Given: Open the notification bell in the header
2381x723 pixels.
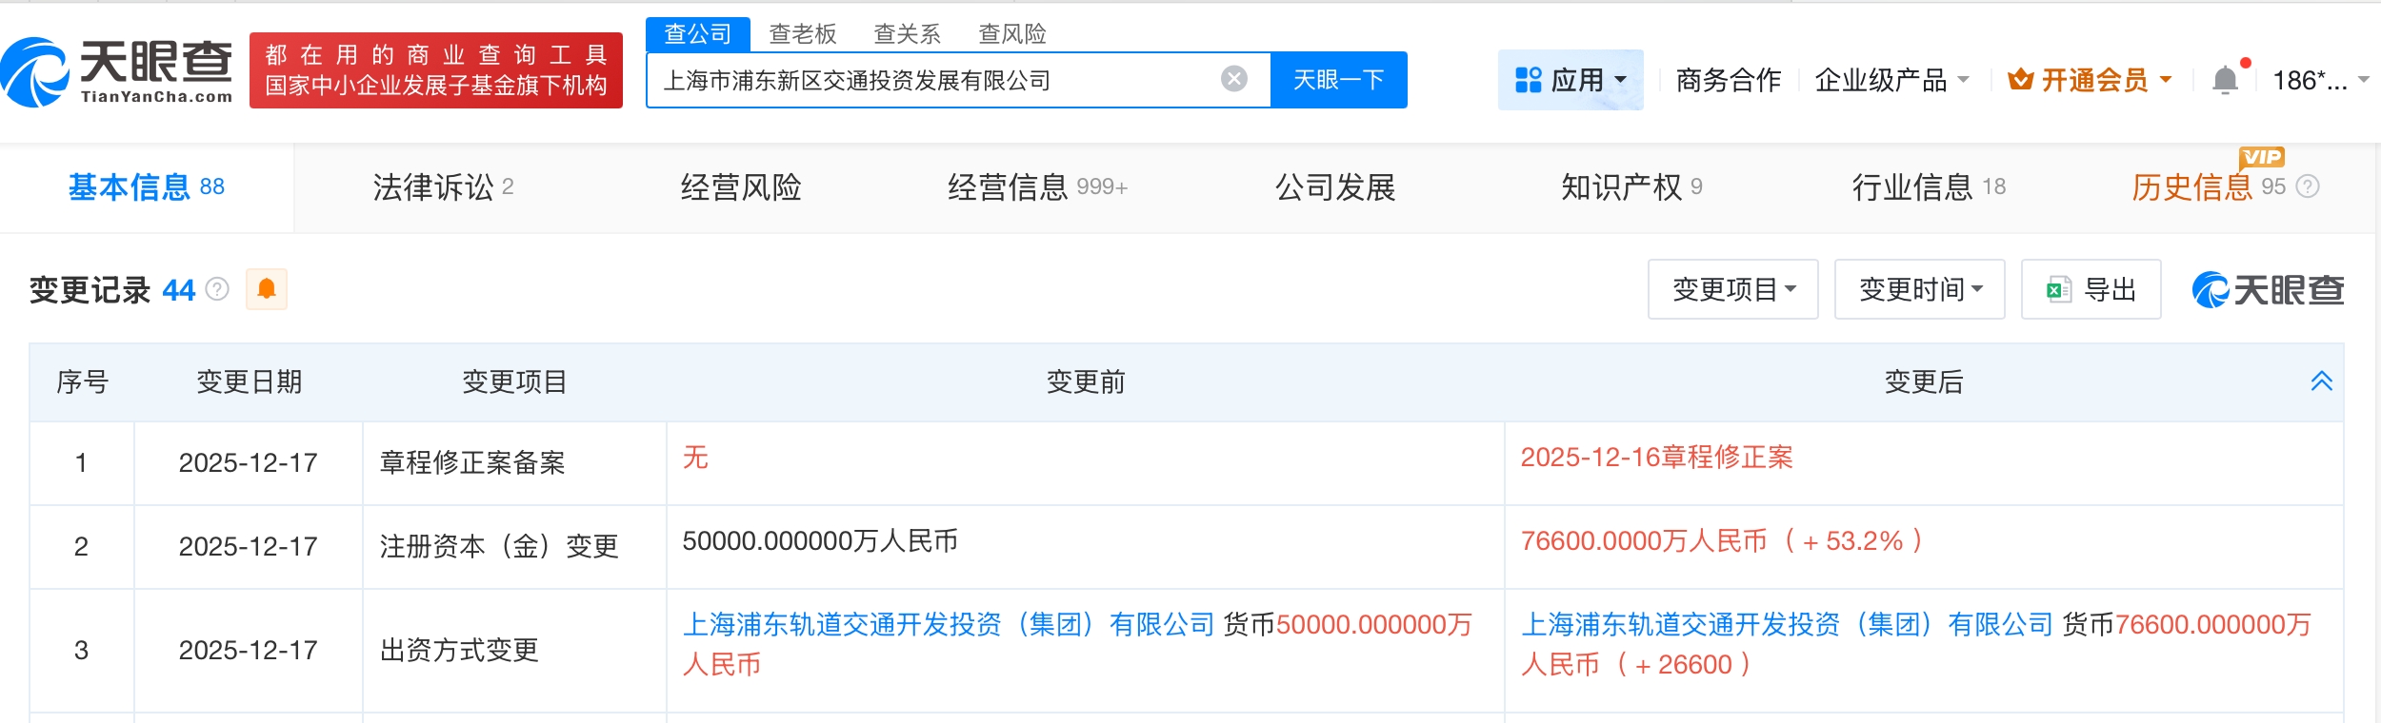Looking at the screenshot, I should 2225,80.
